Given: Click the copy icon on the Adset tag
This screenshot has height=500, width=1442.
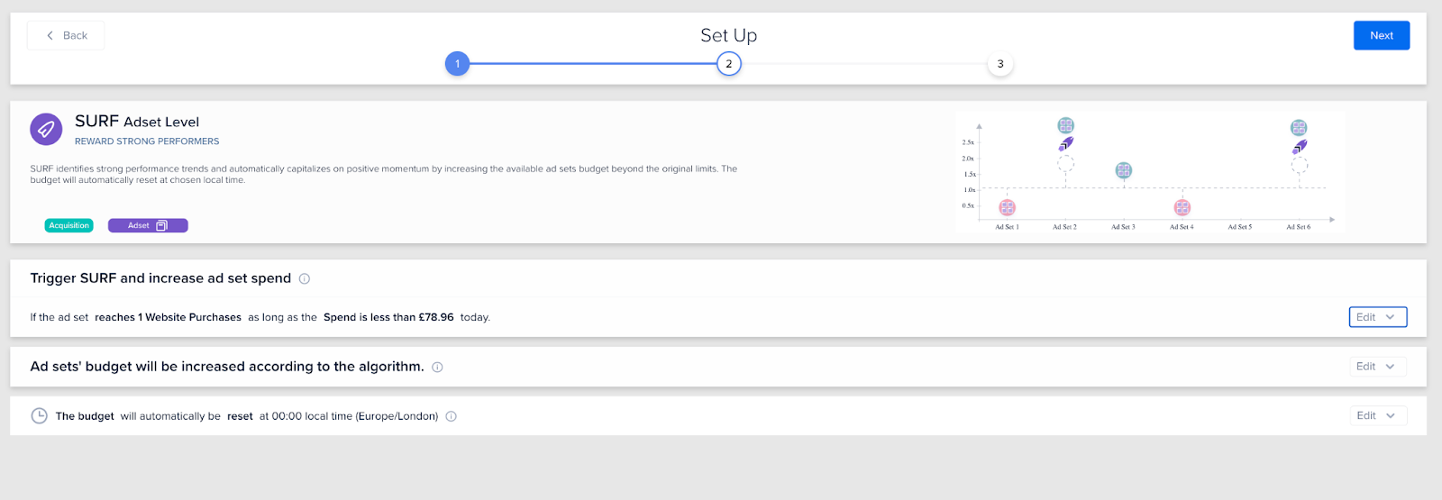Looking at the screenshot, I should tap(162, 226).
